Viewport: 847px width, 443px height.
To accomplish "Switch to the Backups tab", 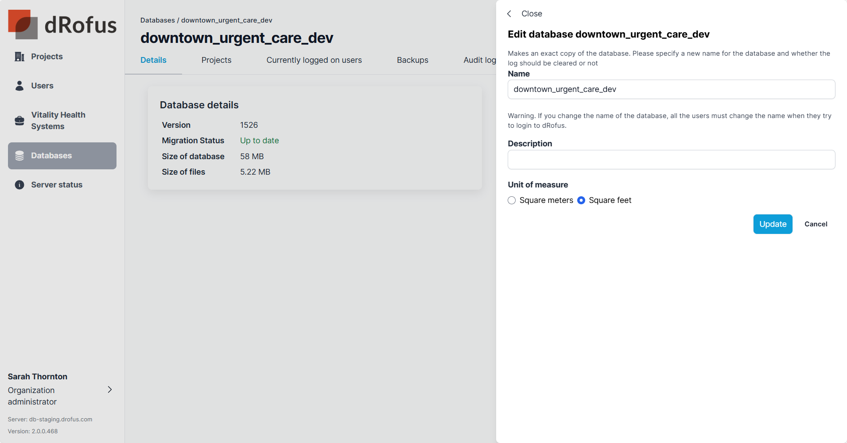I will pos(412,60).
